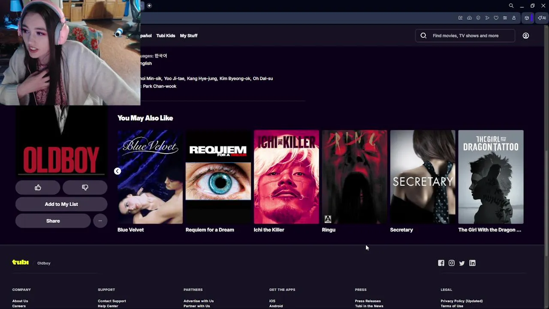Open Tubi's LinkedIn page icon
549x309 pixels.
click(472, 263)
